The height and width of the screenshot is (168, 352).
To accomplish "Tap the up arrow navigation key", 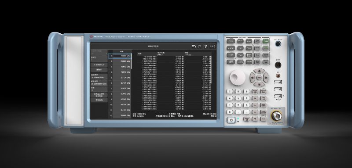I will tap(260, 71).
